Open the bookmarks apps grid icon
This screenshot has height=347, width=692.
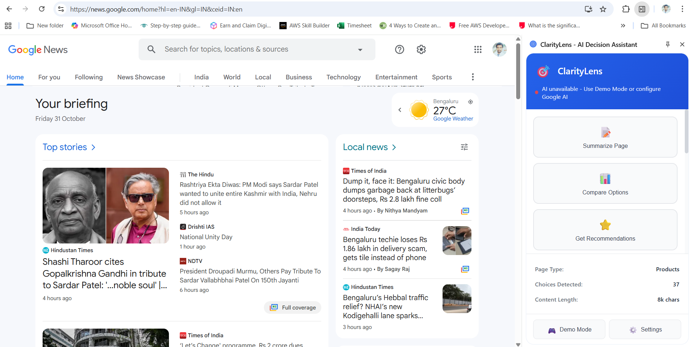[8, 26]
